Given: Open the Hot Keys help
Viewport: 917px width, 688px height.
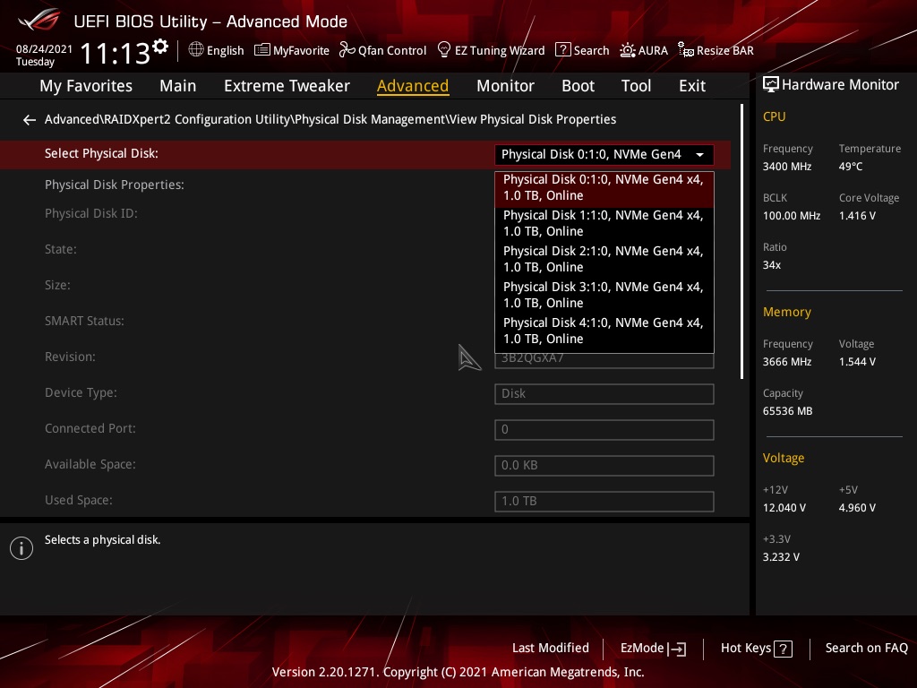Looking at the screenshot, I should (x=756, y=649).
